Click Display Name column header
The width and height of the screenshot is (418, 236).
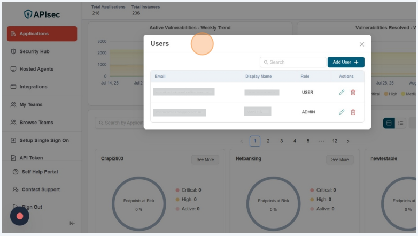pos(258,77)
